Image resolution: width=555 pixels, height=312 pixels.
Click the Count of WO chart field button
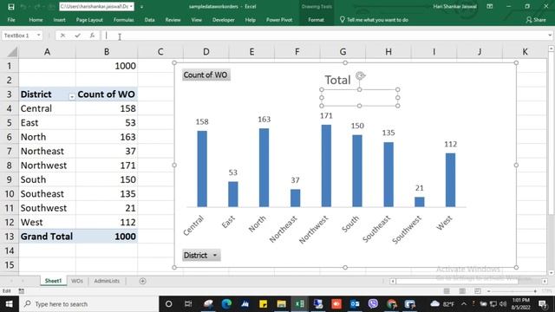coord(206,75)
